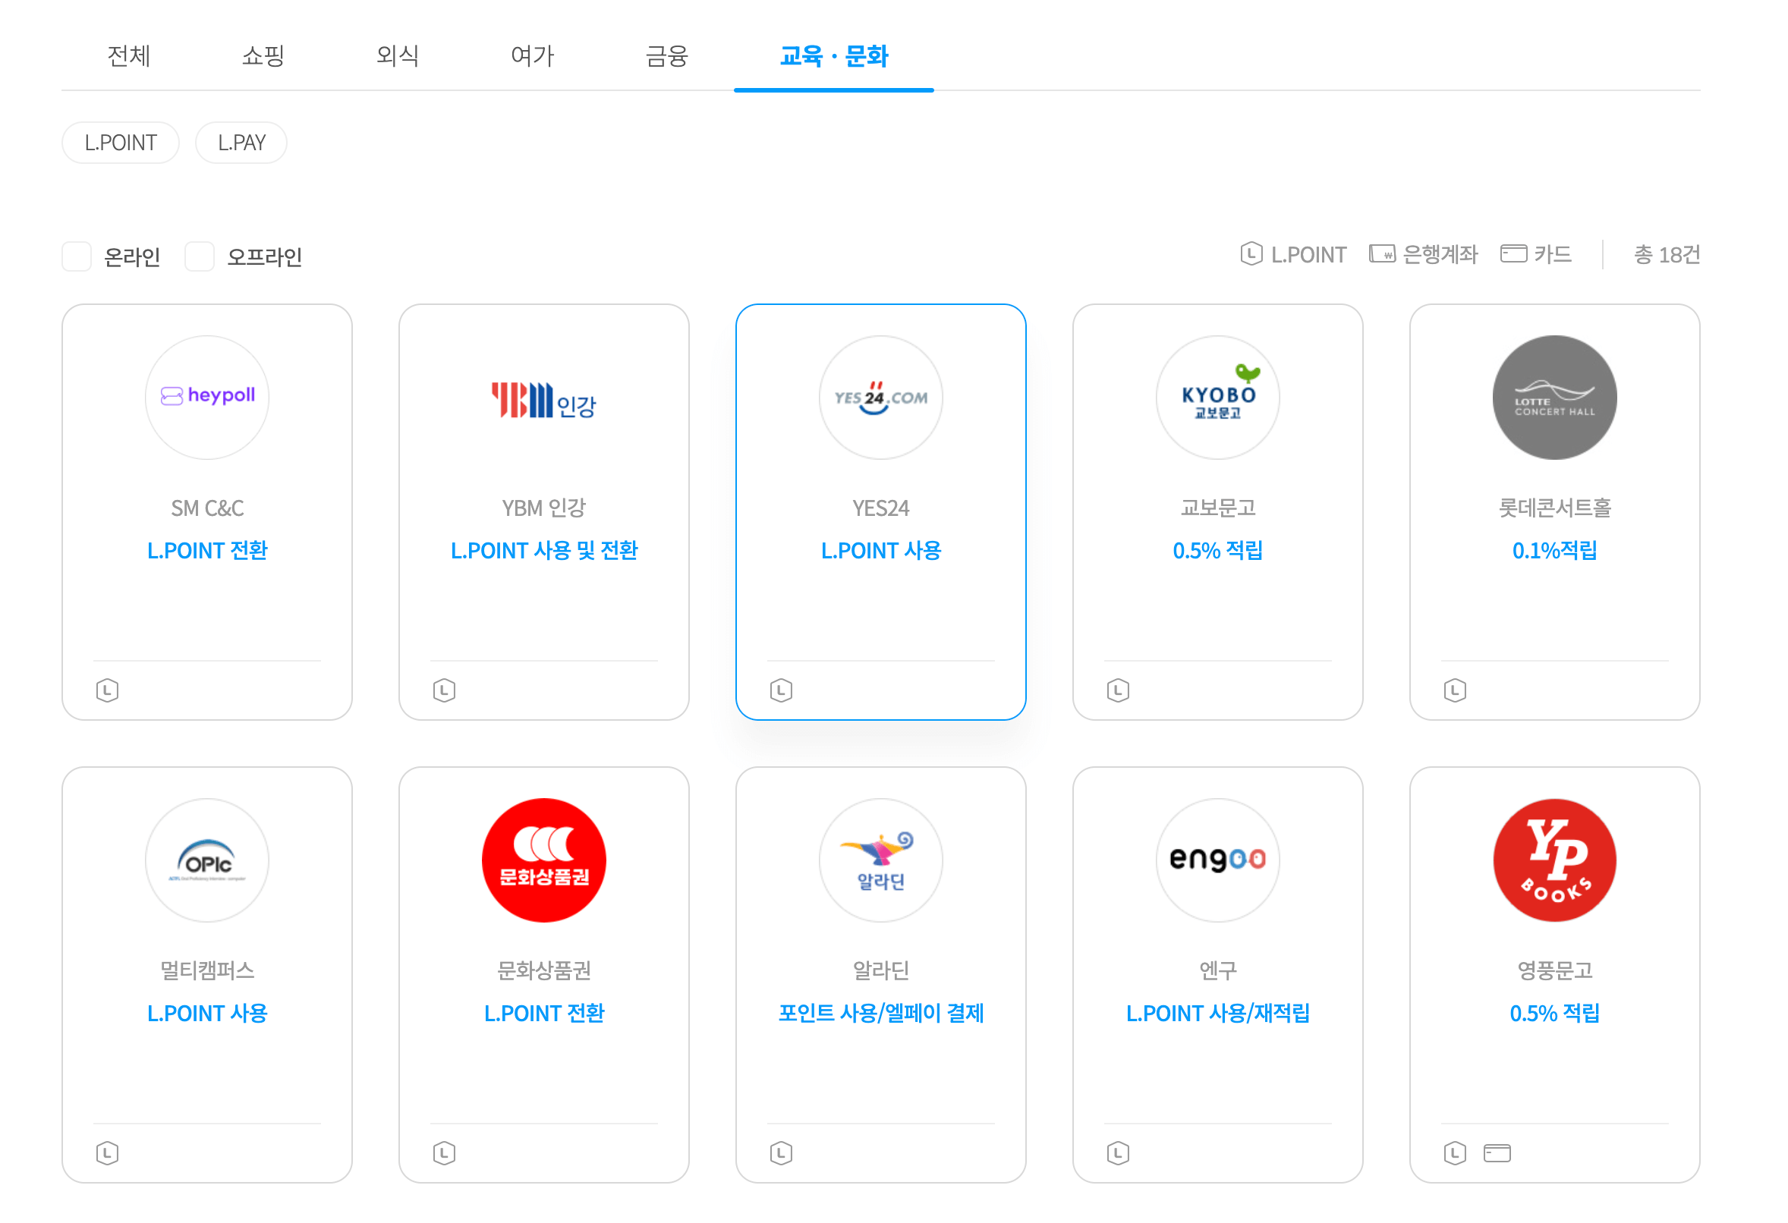Click the card payment icon on the 영풍문고 card

pyautogui.click(x=1497, y=1153)
